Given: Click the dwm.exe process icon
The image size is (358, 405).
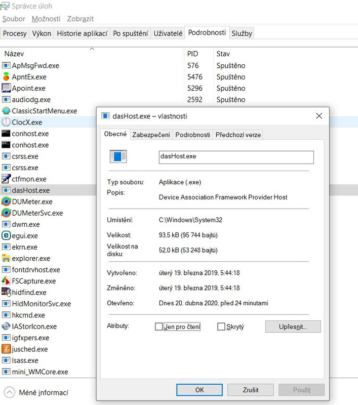Looking at the screenshot, I should (x=6, y=224).
